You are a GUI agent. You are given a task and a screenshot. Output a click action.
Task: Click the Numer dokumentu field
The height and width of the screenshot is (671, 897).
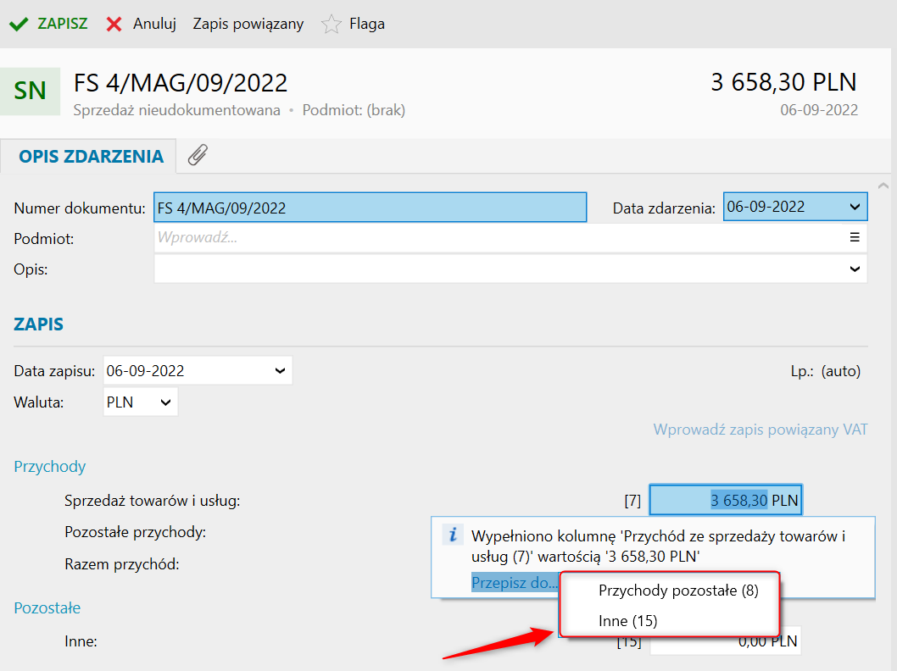[370, 207]
